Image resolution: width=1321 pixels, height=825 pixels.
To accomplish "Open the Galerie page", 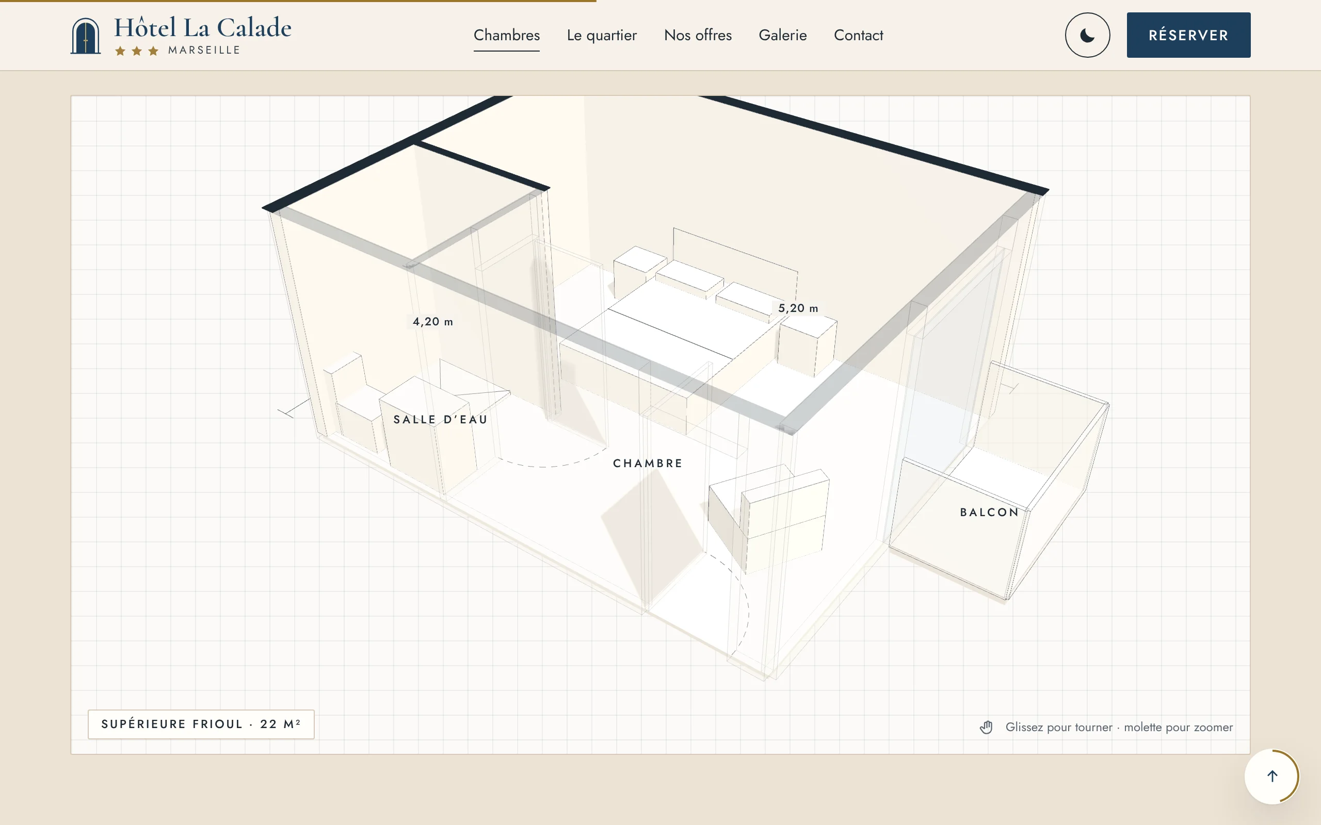I will click(x=782, y=35).
